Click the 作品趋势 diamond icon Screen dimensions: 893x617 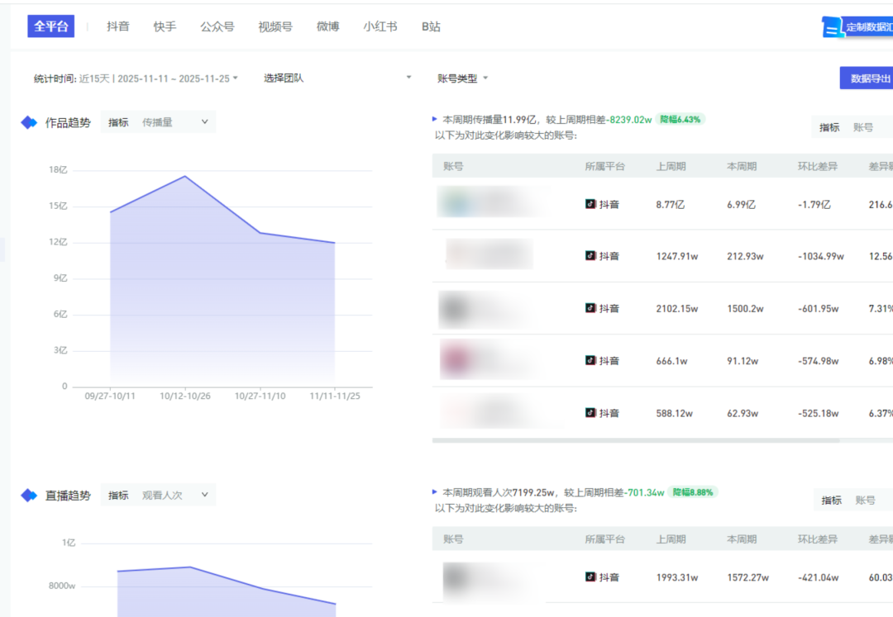(29, 123)
